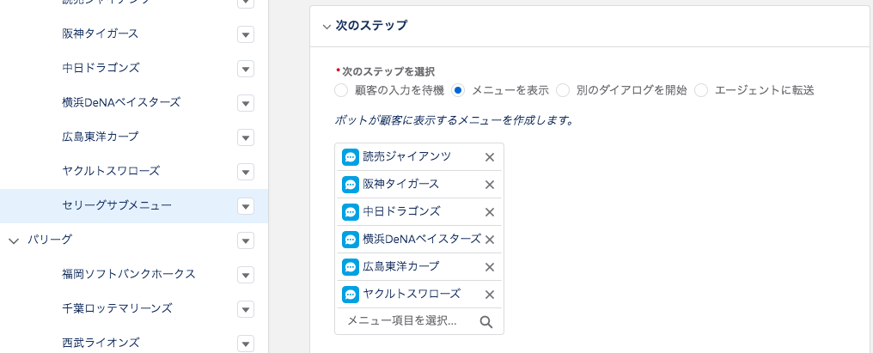
Task: Click 中日ドラゴンズ text in menu list
Action: (401, 211)
